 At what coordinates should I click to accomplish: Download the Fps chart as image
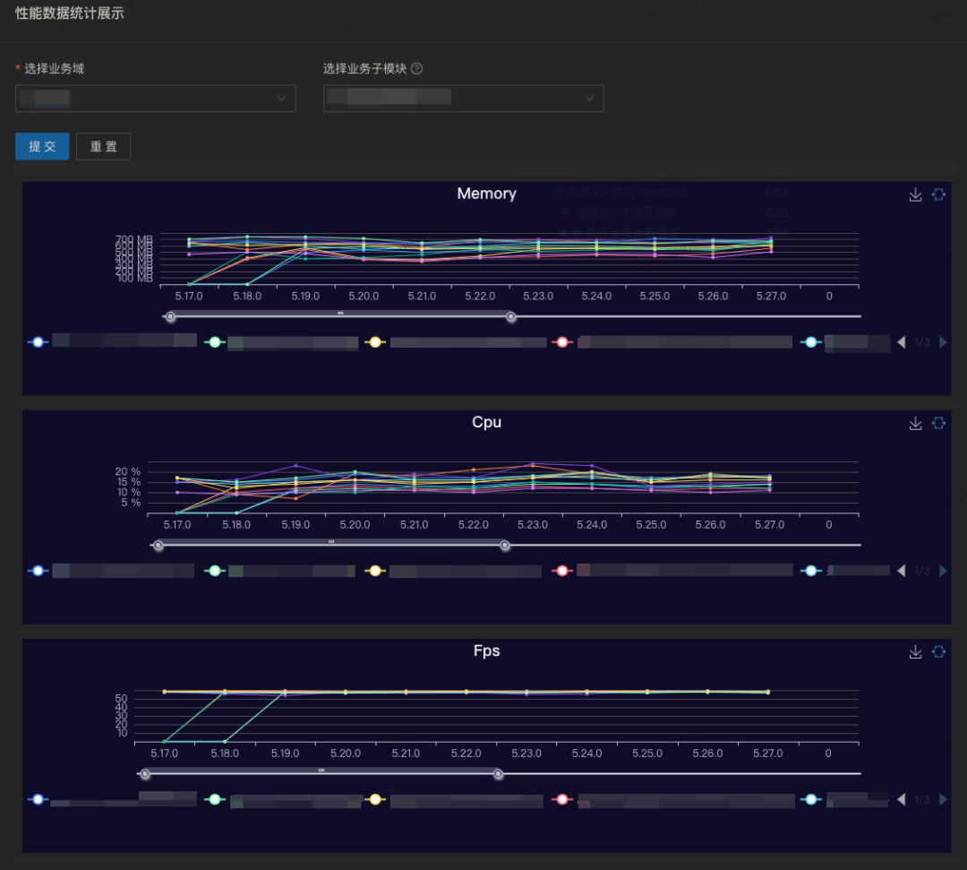coord(915,652)
